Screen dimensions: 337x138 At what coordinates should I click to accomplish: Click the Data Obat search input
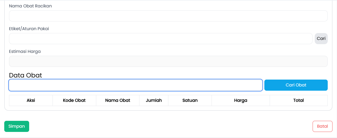135,85
